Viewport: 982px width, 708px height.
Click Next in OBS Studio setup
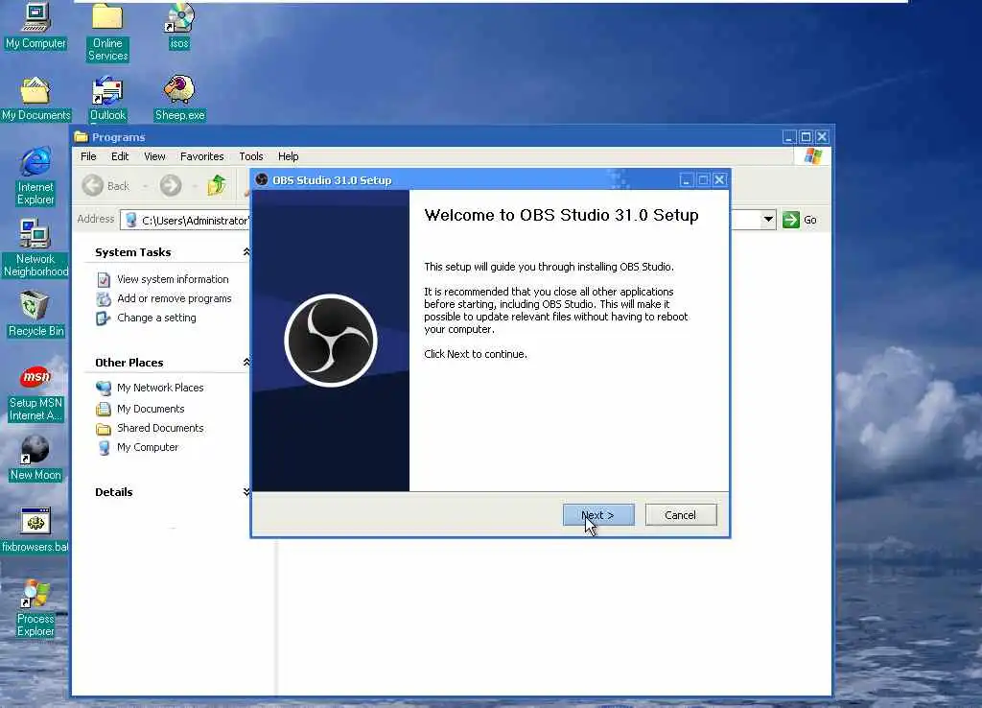[598, 515]
